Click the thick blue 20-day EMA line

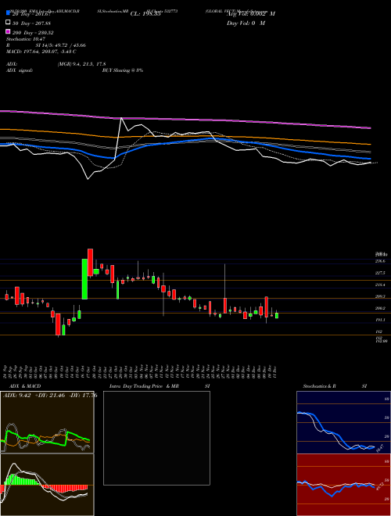pyautogui.click(x=185, y=141)
